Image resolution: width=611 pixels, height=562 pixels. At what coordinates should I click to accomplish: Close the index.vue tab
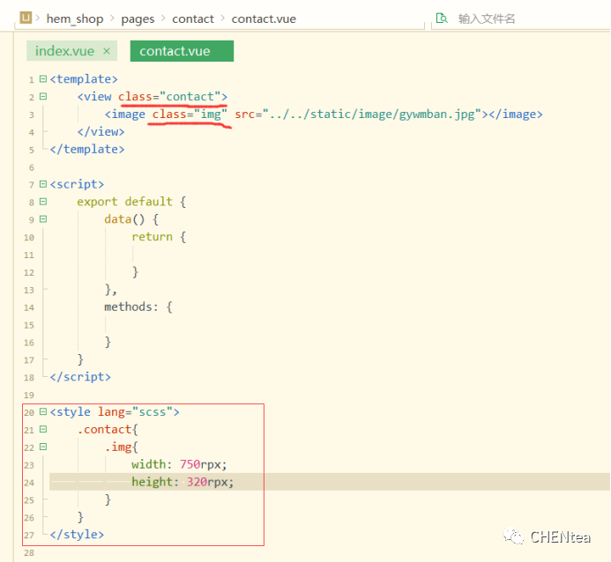[x=107, y=51]
